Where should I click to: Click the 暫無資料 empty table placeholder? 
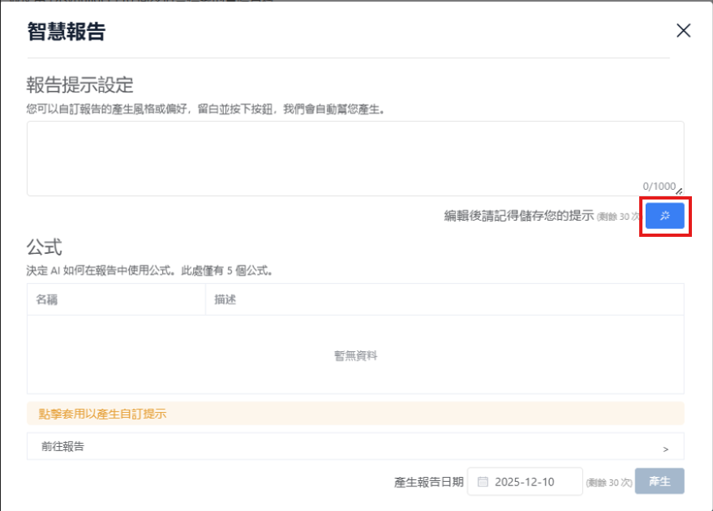(x=355, y=355)
